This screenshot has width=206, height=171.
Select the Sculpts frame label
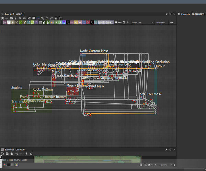point(17,88)
